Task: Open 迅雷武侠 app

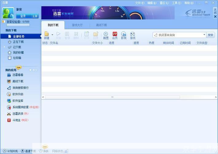Action: point(18,114)
